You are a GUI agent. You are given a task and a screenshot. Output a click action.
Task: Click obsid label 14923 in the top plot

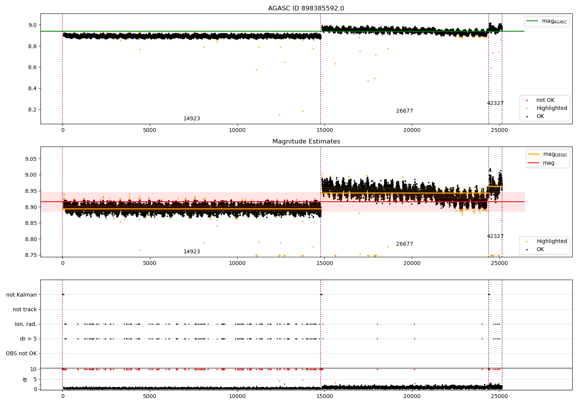click(x=192, y=119)
